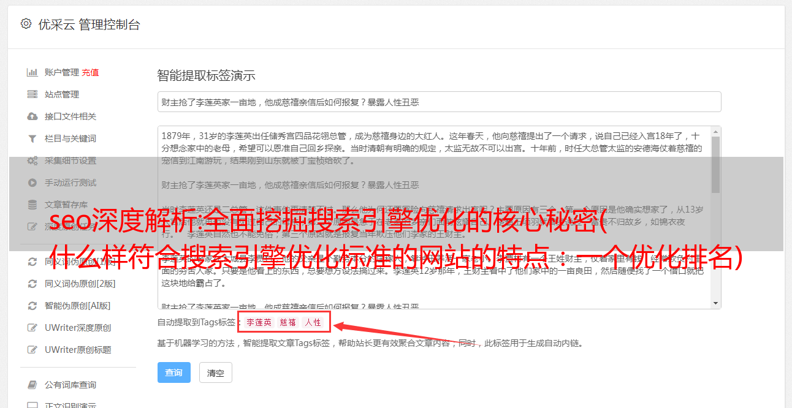Viewport: 792px width, 408px height.
Task: Click the red 充值 link
Action: pyautogui.click(x=90, y=72)
